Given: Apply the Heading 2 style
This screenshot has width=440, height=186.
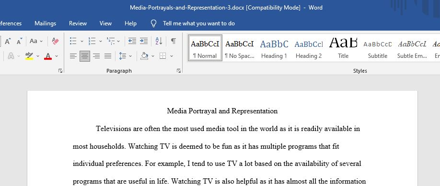Looking at the screenshot, I should pyautogui.click(x=308, y=48).
